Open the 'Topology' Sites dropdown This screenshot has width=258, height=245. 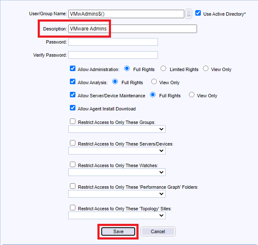coord(117,215)
